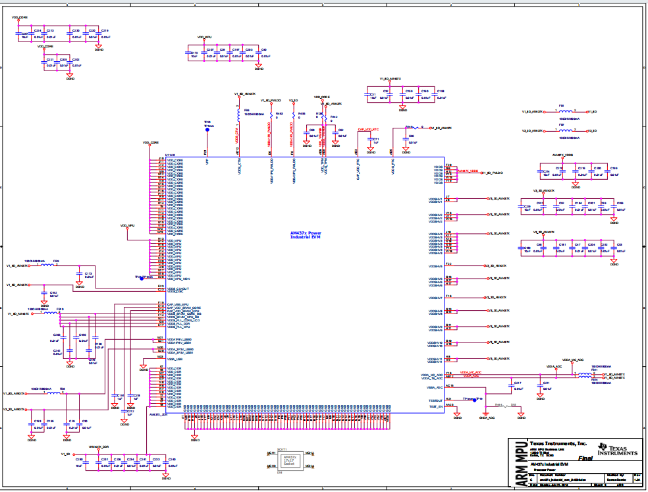Screen dimensions: 648x492
Task: Select the AM437x 17x17 Socket symbol
Action: [288, 460]
